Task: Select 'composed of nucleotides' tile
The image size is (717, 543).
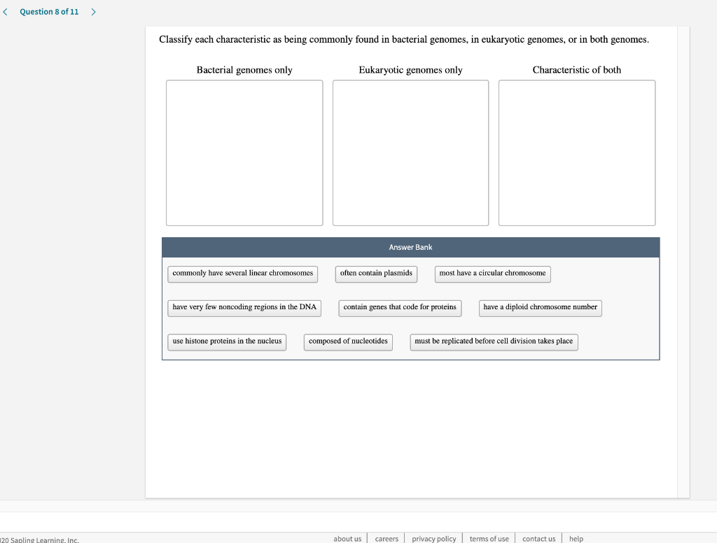Action: click(348, 342)
